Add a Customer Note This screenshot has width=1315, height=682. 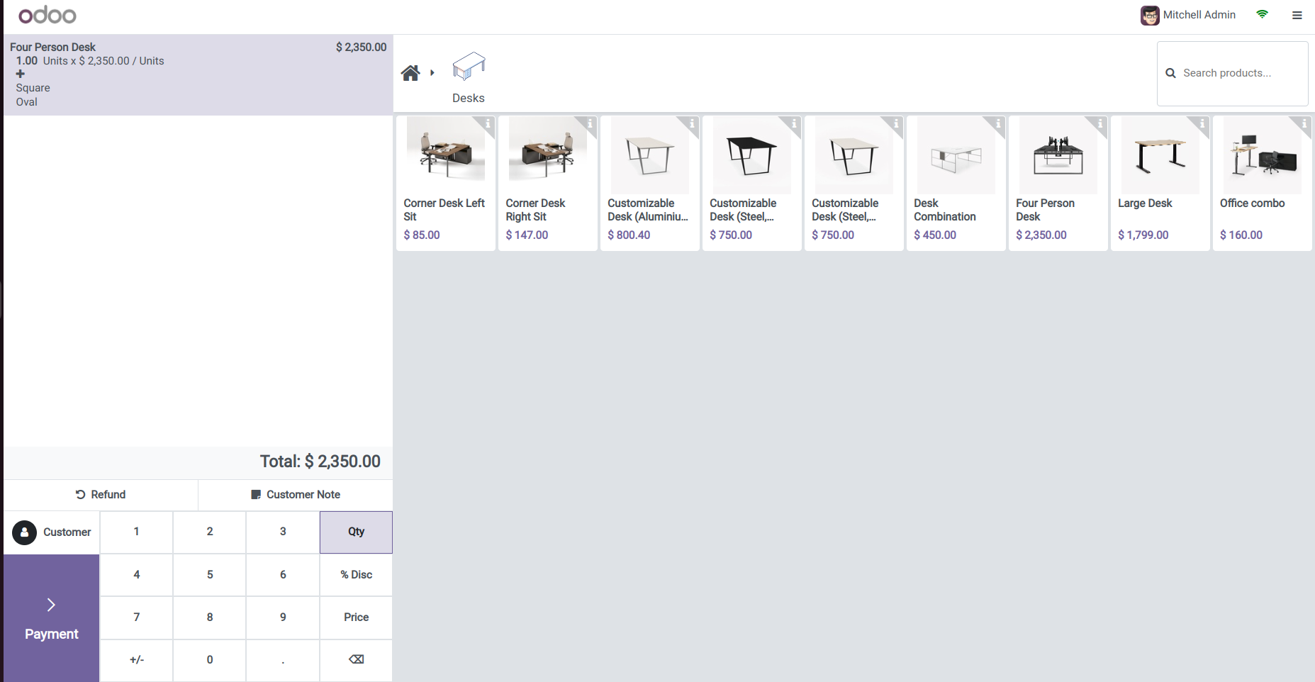tap(296, 495)
